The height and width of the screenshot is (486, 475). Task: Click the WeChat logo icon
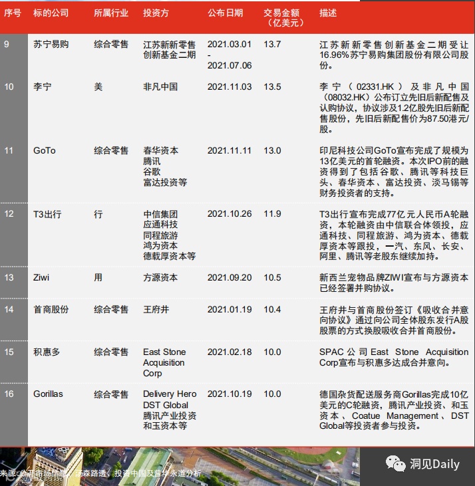click(395, 463)
